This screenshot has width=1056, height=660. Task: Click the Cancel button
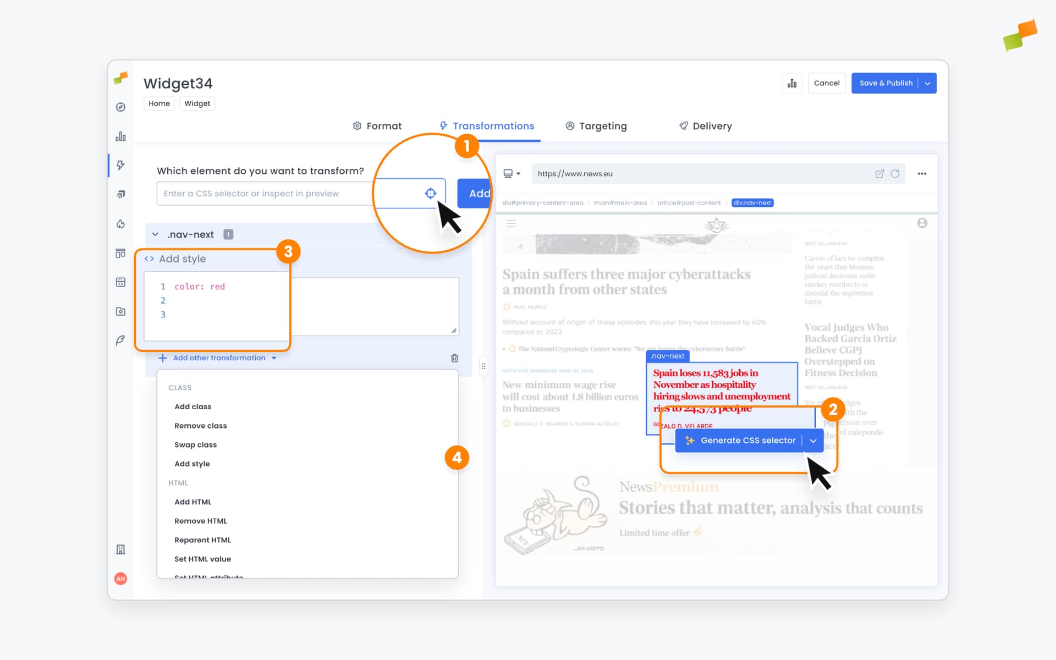pos(827,83)
